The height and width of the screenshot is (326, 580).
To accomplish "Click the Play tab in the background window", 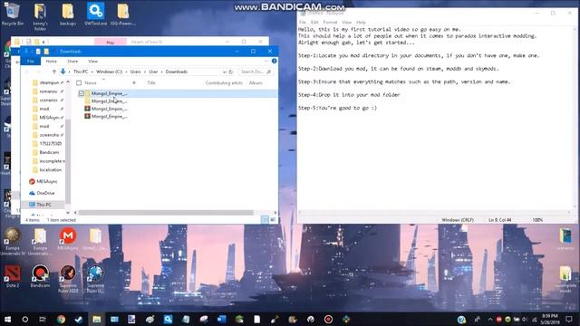I will (111, 43).
